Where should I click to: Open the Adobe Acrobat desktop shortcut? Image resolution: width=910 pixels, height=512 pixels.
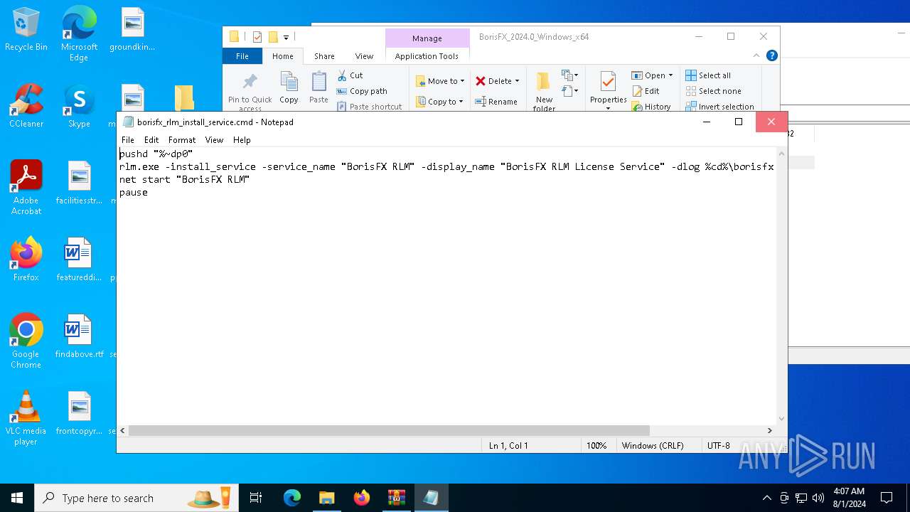pyautogui.click(x=26, y=187)
